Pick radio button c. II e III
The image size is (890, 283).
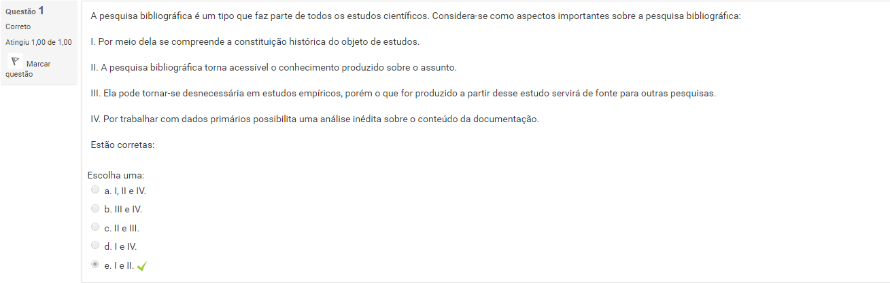tap(95, 227)
